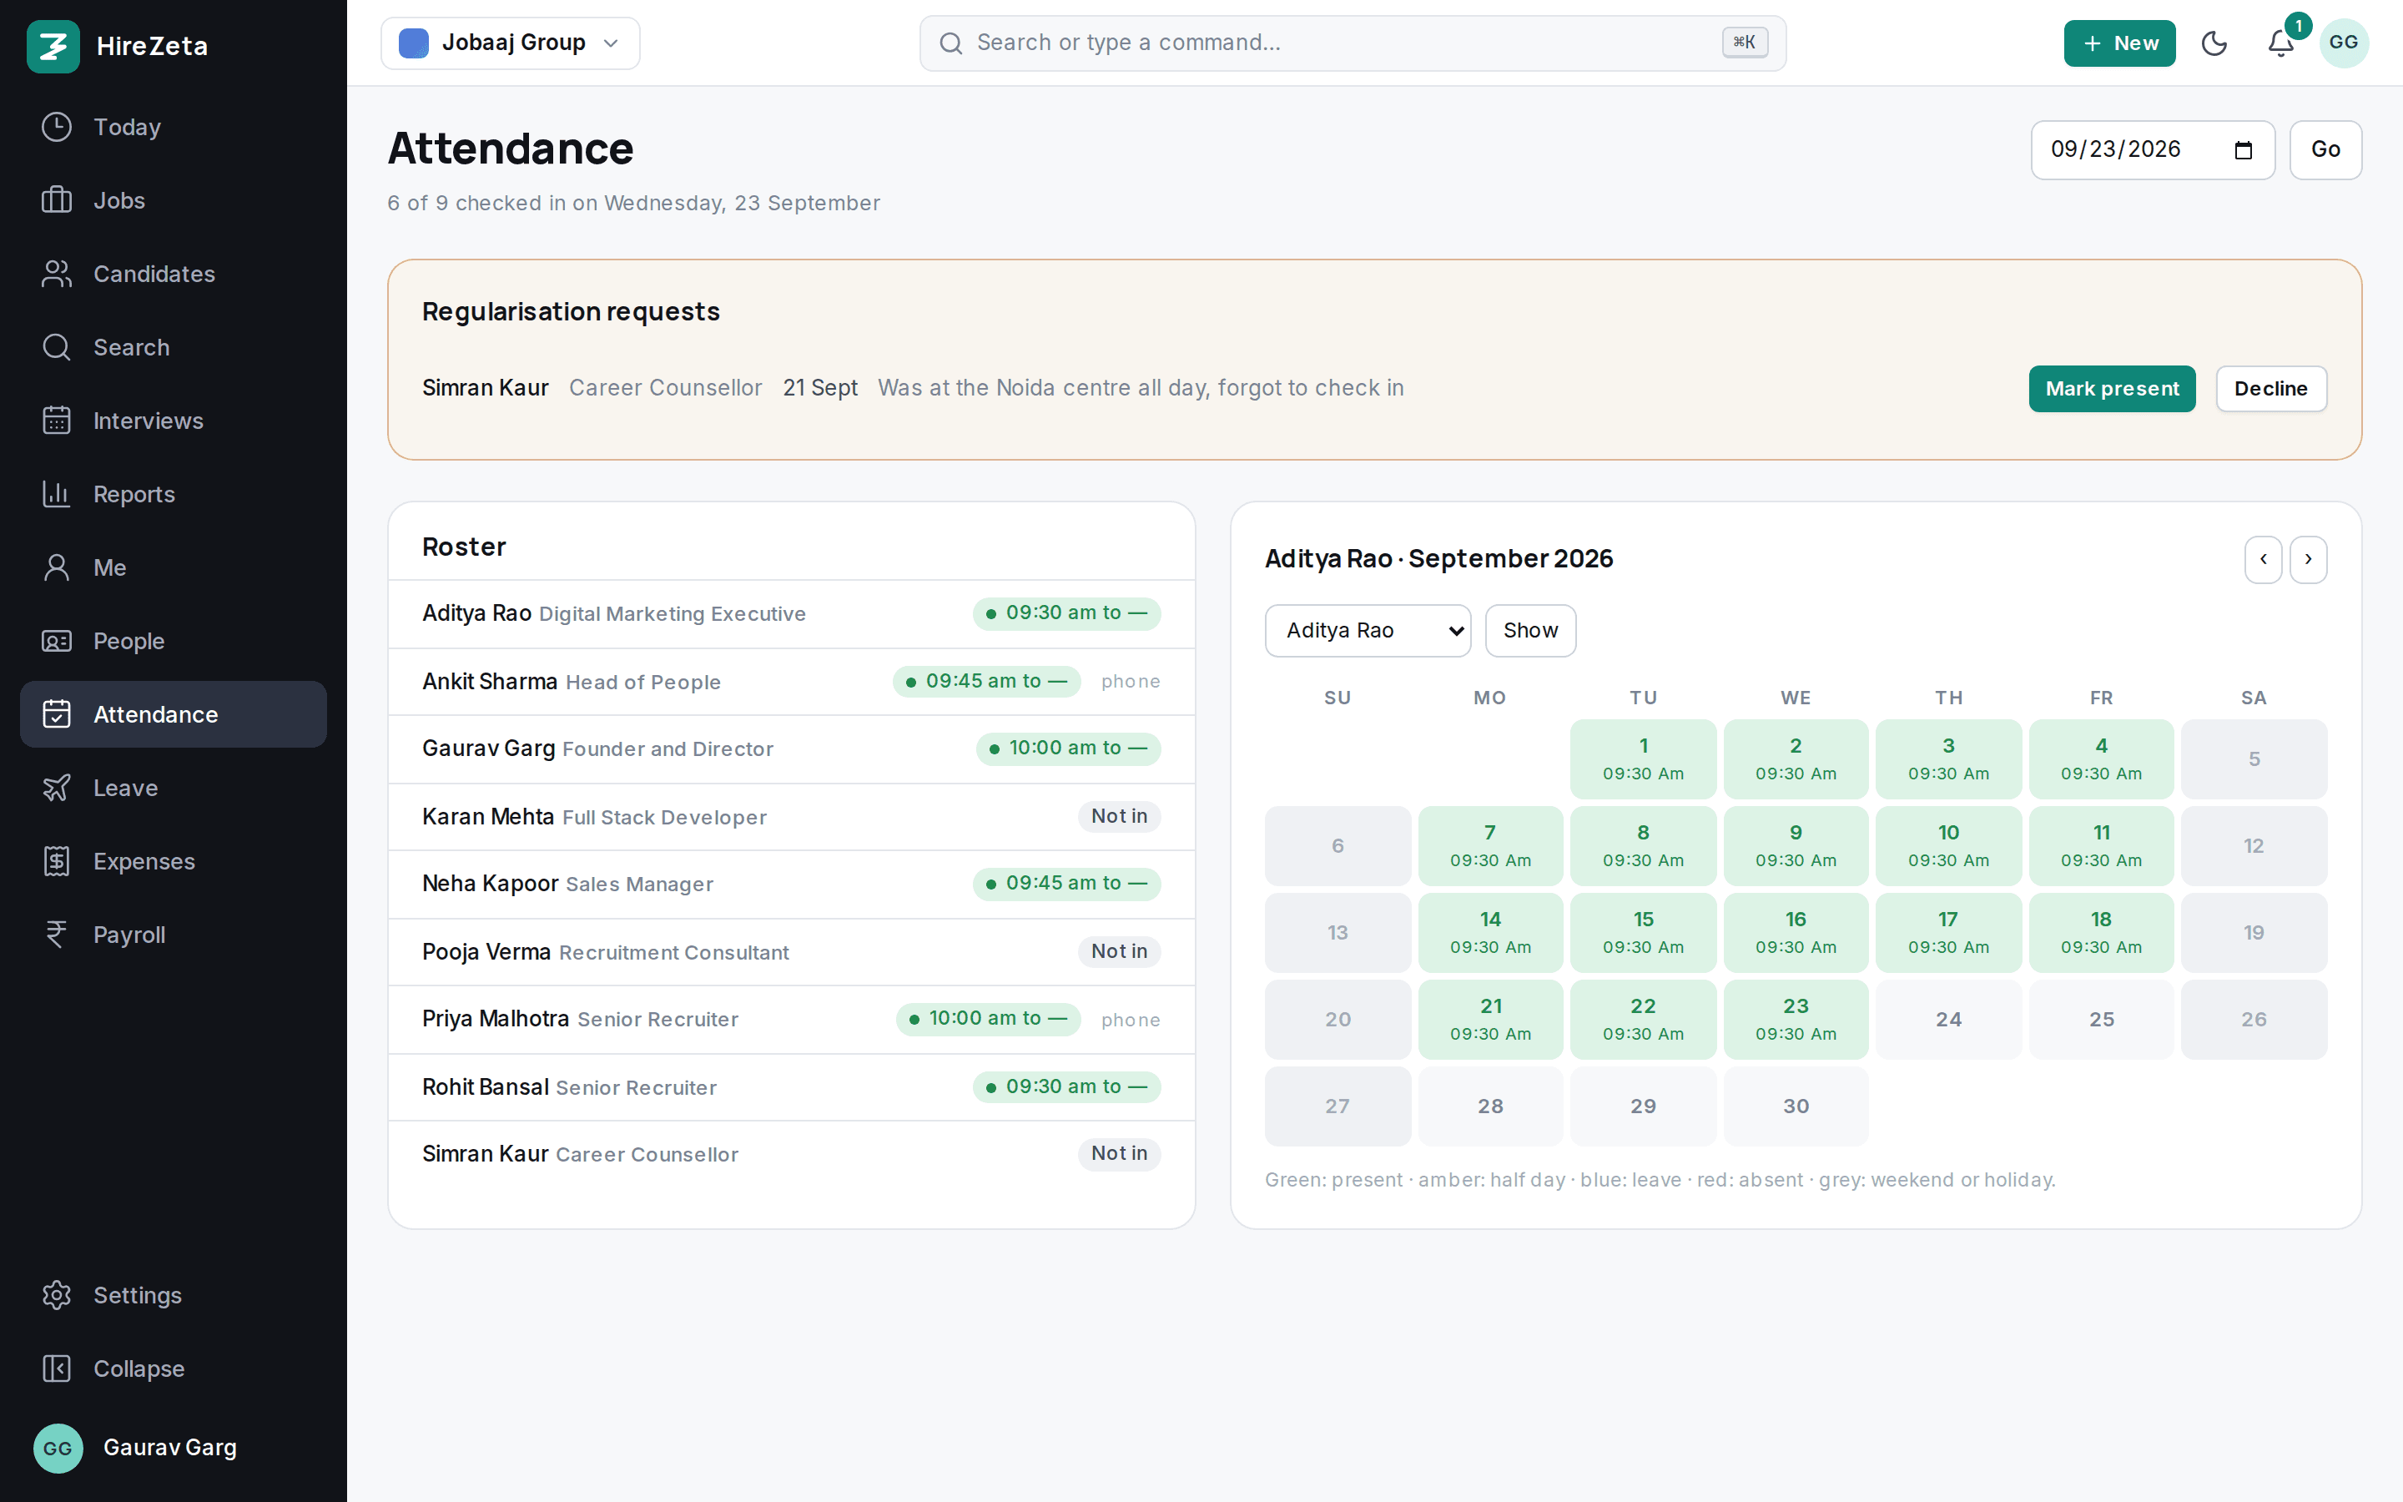The height and width of the screenshot is (1502, 2403).
Task: Click phone label on Priya Malhotra row
Action: tap(1130, 1021)
